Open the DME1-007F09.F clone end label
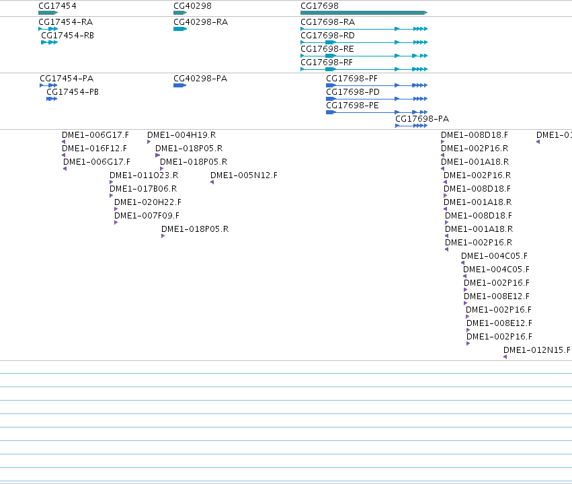Viewport: 572px width, 484px height. click(147, 216)
